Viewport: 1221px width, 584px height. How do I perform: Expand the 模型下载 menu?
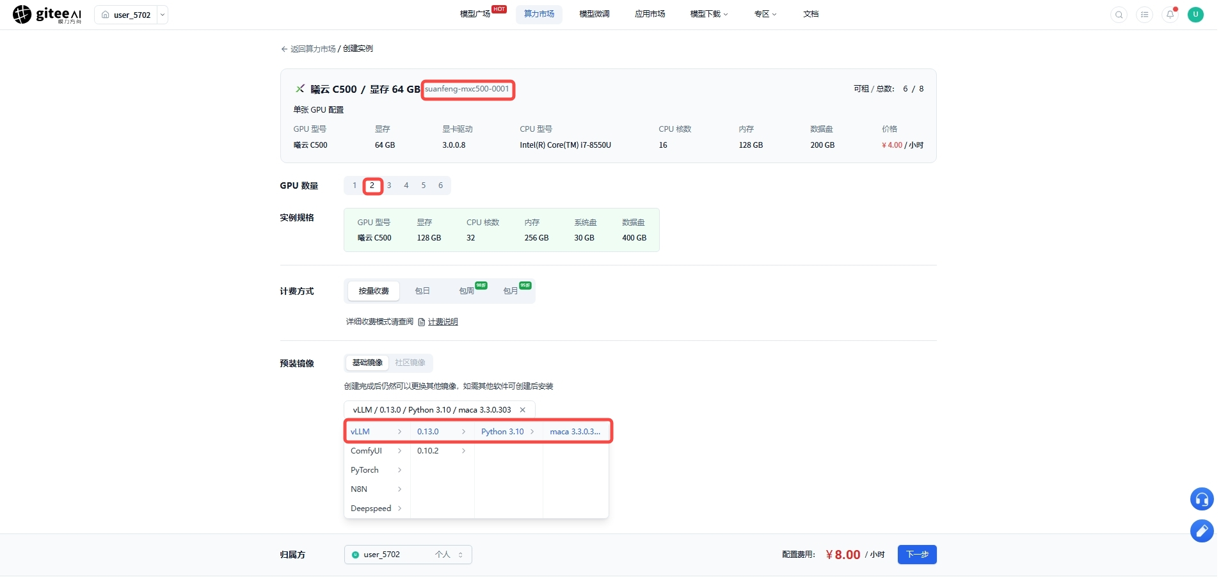[709, 14]
